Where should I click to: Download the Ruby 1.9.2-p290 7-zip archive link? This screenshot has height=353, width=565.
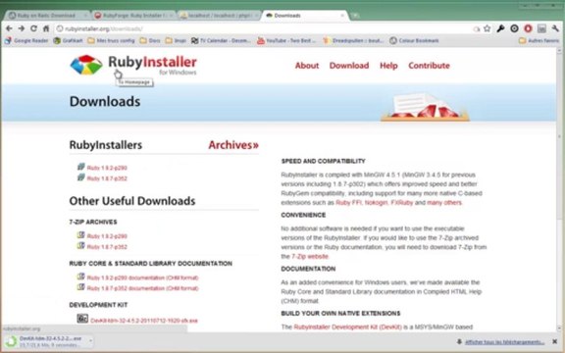pyautogui.click(x=107, y=236)
